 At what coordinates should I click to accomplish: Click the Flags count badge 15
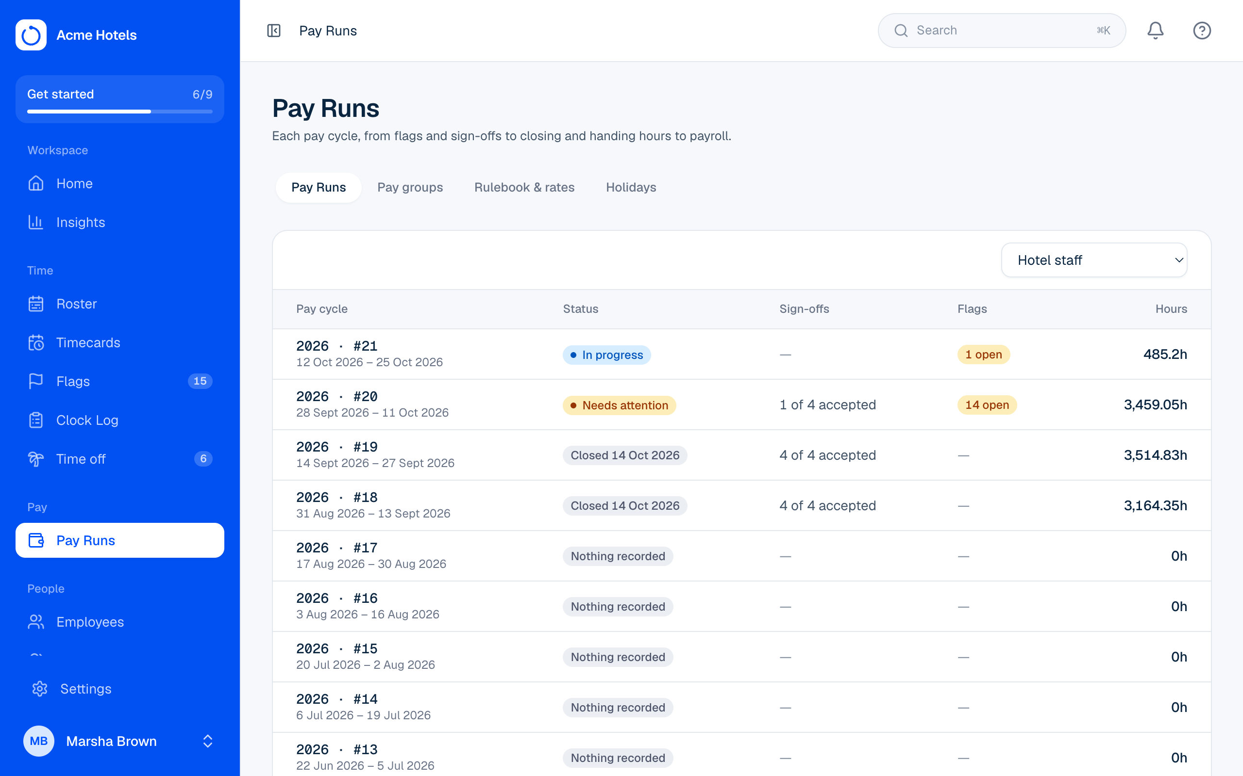click(x=200, y=381)
